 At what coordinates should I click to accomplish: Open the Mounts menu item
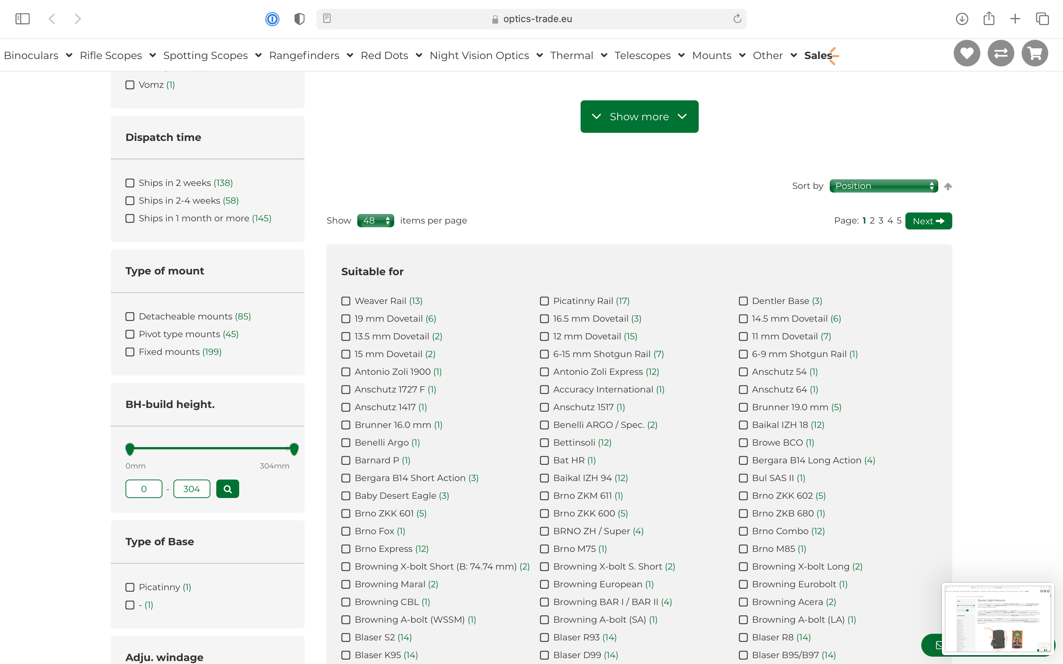(x=712, y=55)
